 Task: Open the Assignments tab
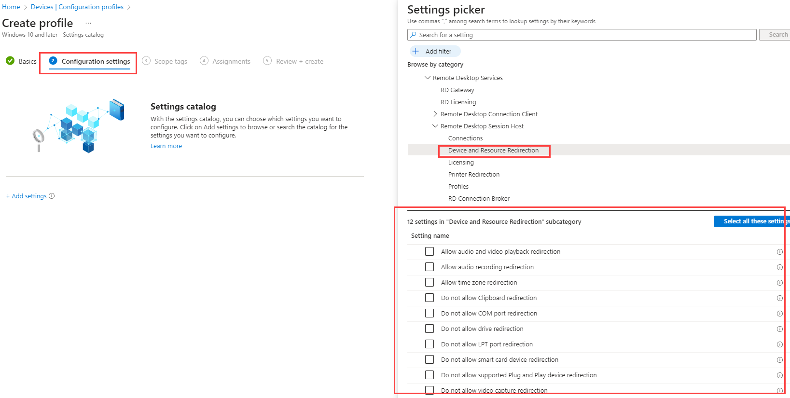(231, 61)
